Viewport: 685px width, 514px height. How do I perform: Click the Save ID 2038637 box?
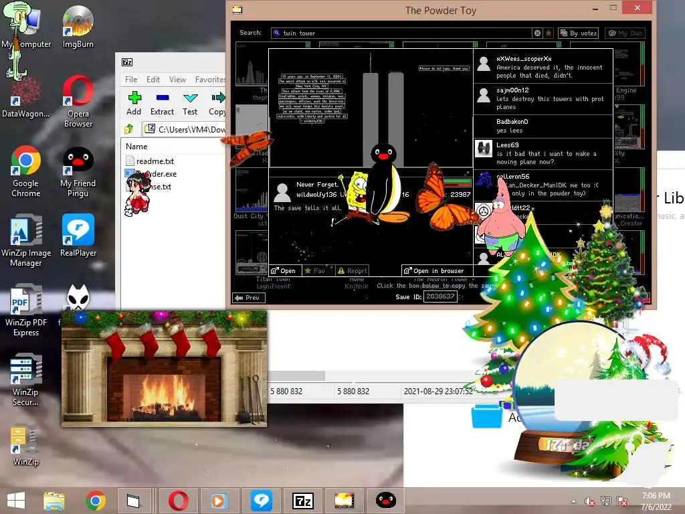[x=440, y=296]
